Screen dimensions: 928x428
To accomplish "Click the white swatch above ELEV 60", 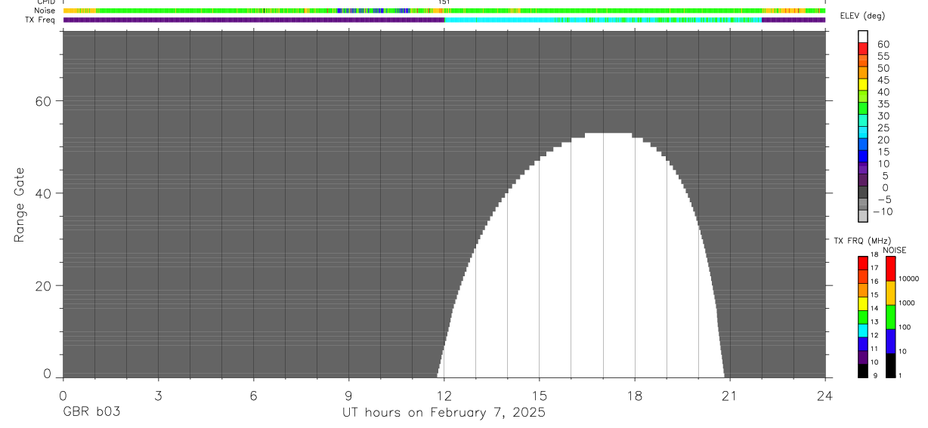I will tap(863, 37).
